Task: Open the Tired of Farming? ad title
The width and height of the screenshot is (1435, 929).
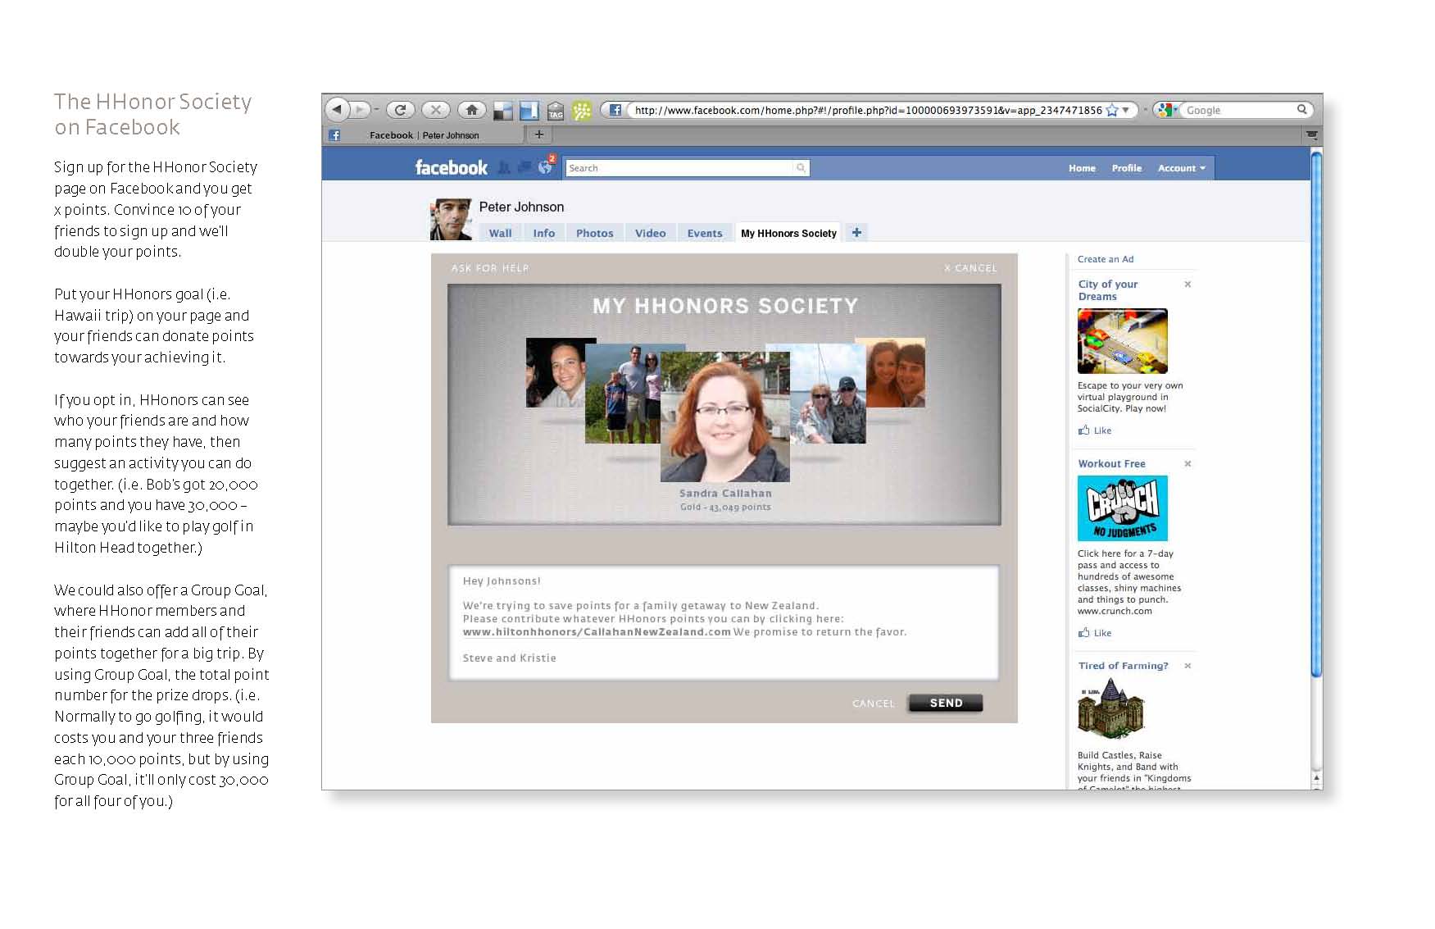Action: coord(1123,666)
